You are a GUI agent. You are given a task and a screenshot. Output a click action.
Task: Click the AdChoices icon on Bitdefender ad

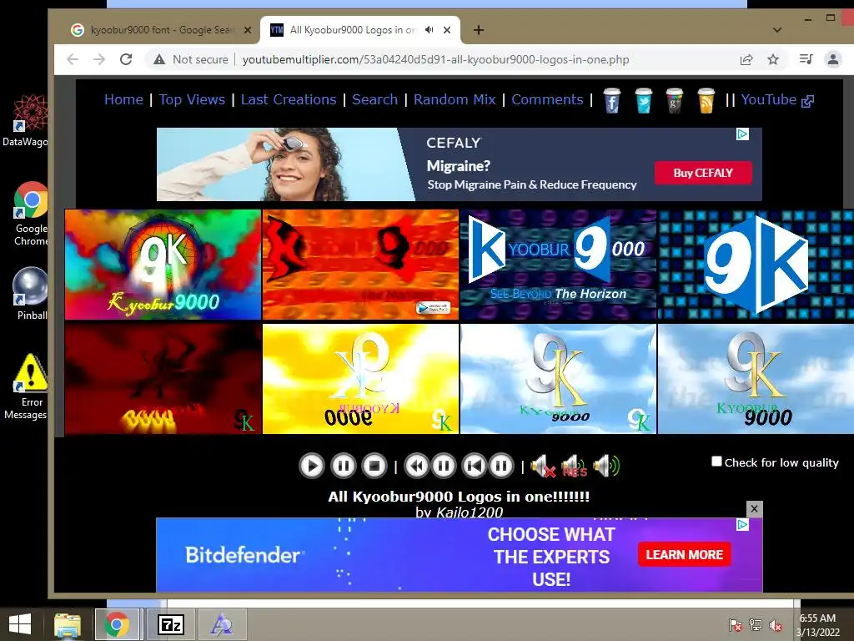tap(742, 524)
